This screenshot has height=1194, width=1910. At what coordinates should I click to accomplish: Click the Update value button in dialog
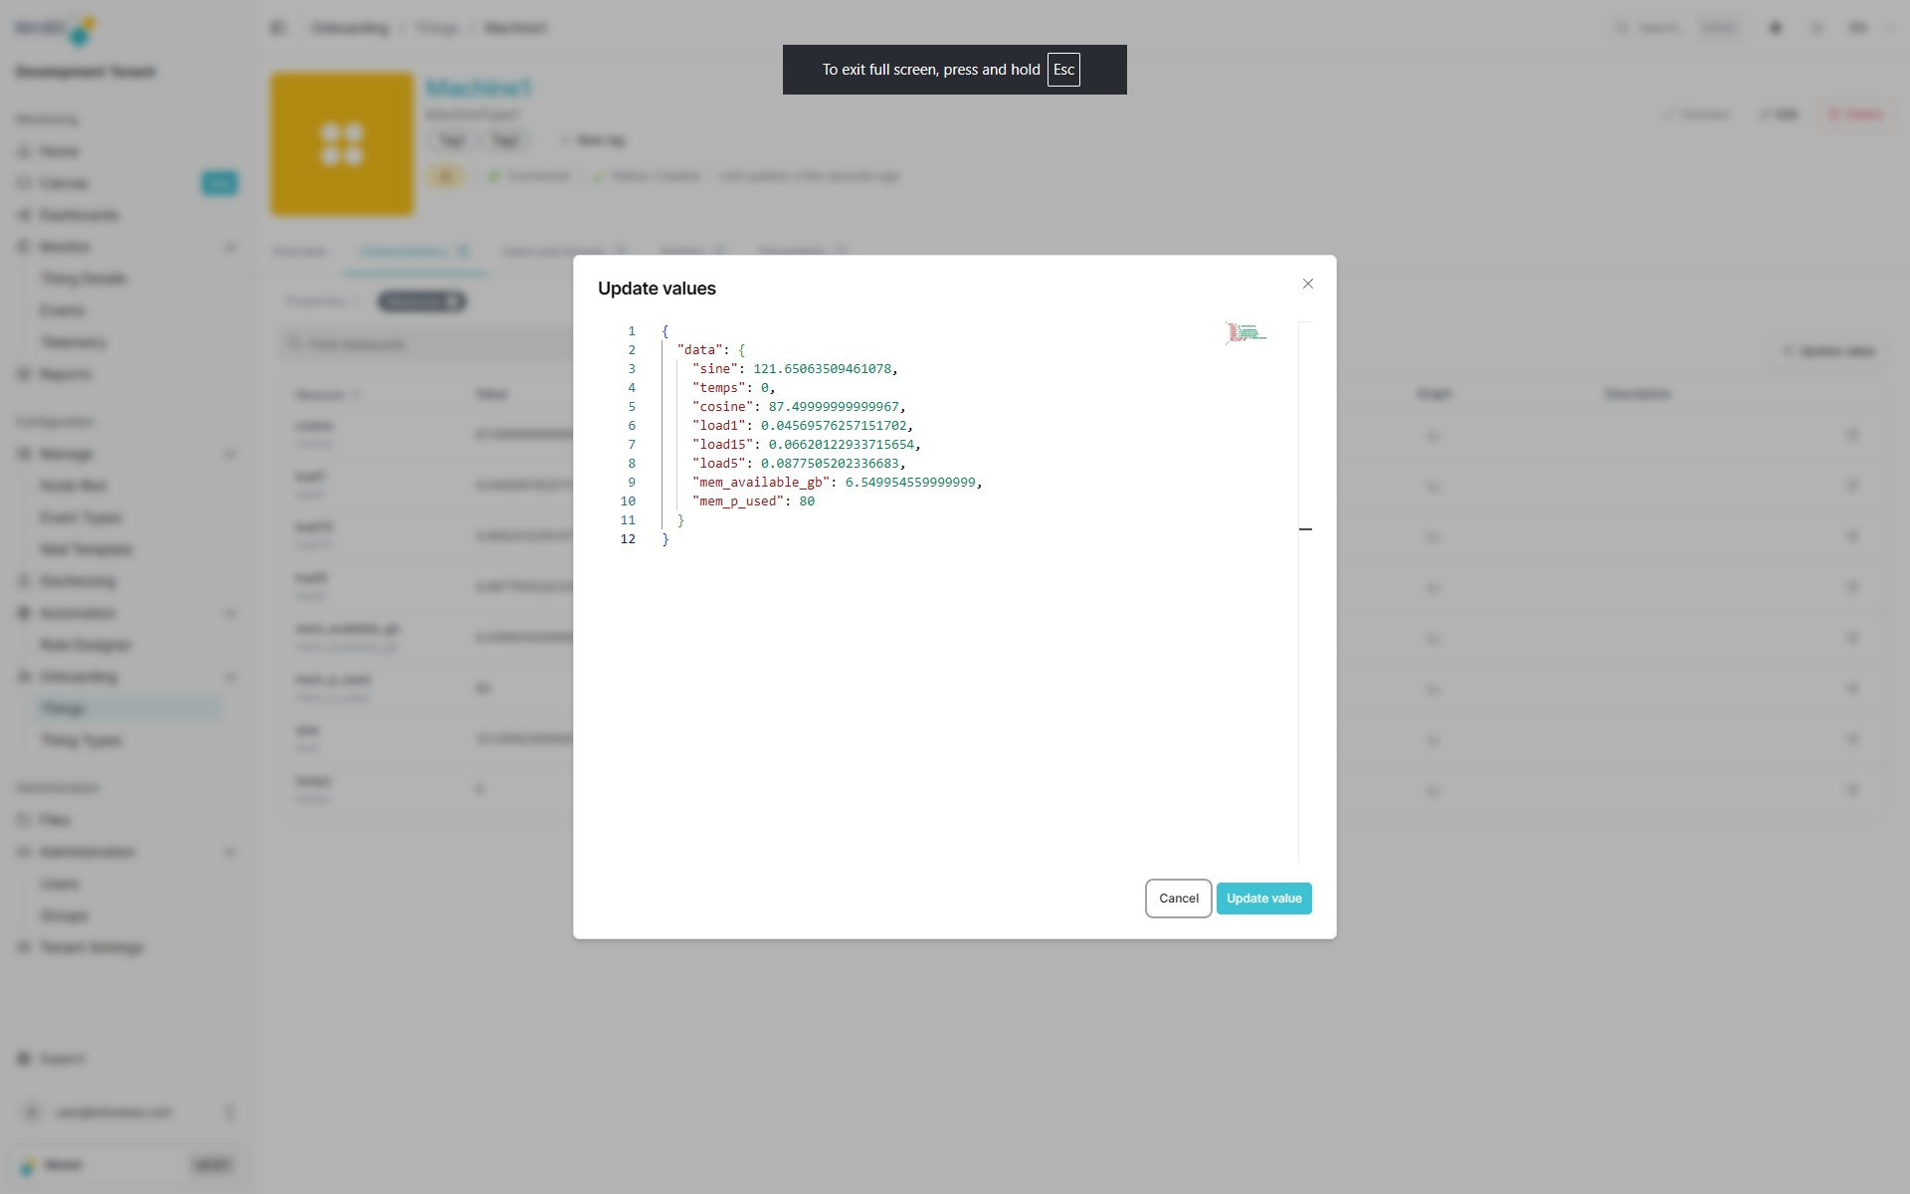pyautogui.click(x=1263, y=898)
